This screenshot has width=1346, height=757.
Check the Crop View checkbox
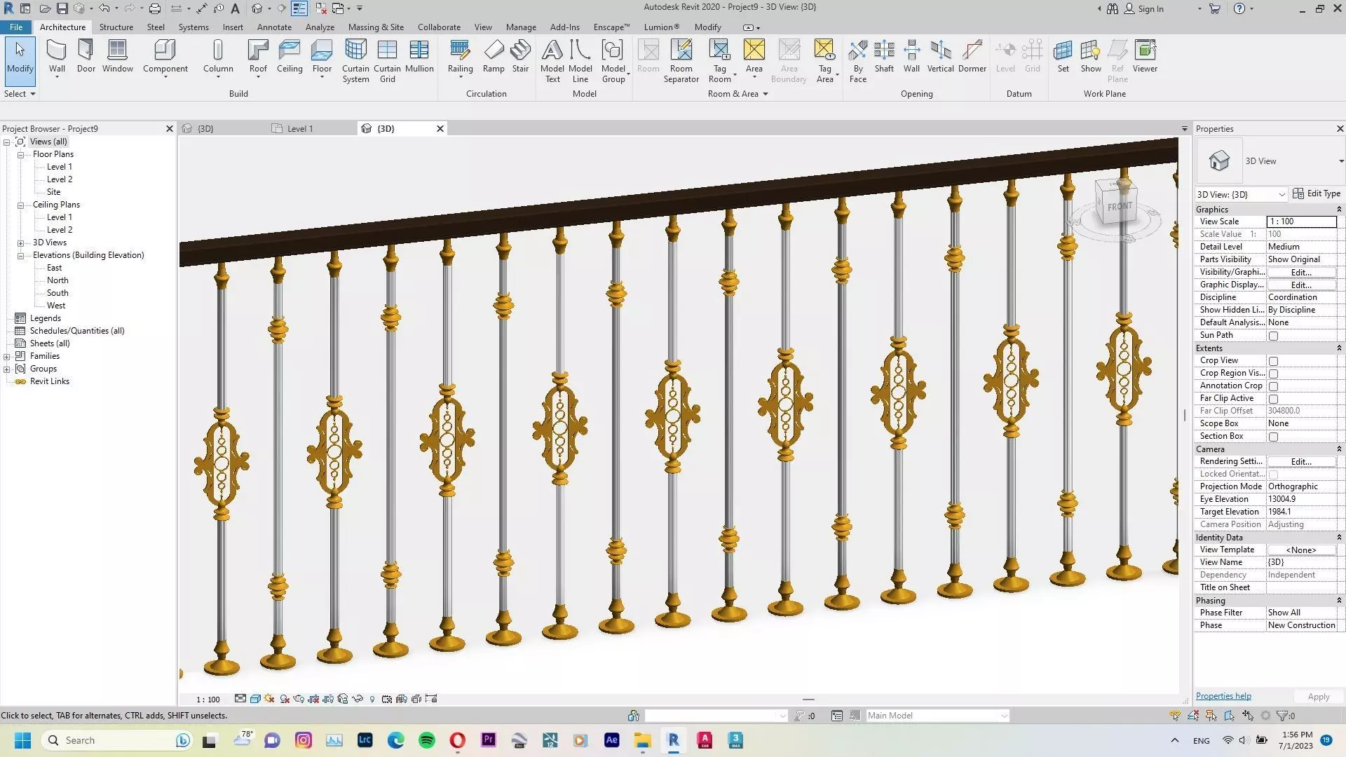click(x=1274, y=361)
